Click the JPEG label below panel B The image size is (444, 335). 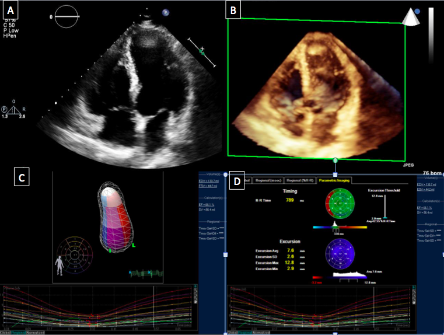coord(408,165)
